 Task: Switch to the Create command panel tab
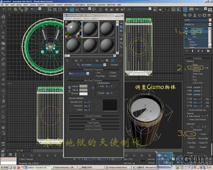pyautogui.click(x=185, y=15)
